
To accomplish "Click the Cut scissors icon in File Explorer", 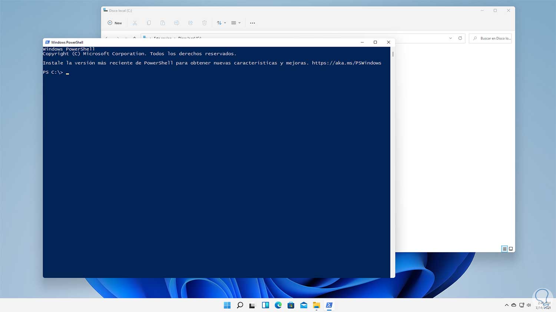I will tap(135, 23).
